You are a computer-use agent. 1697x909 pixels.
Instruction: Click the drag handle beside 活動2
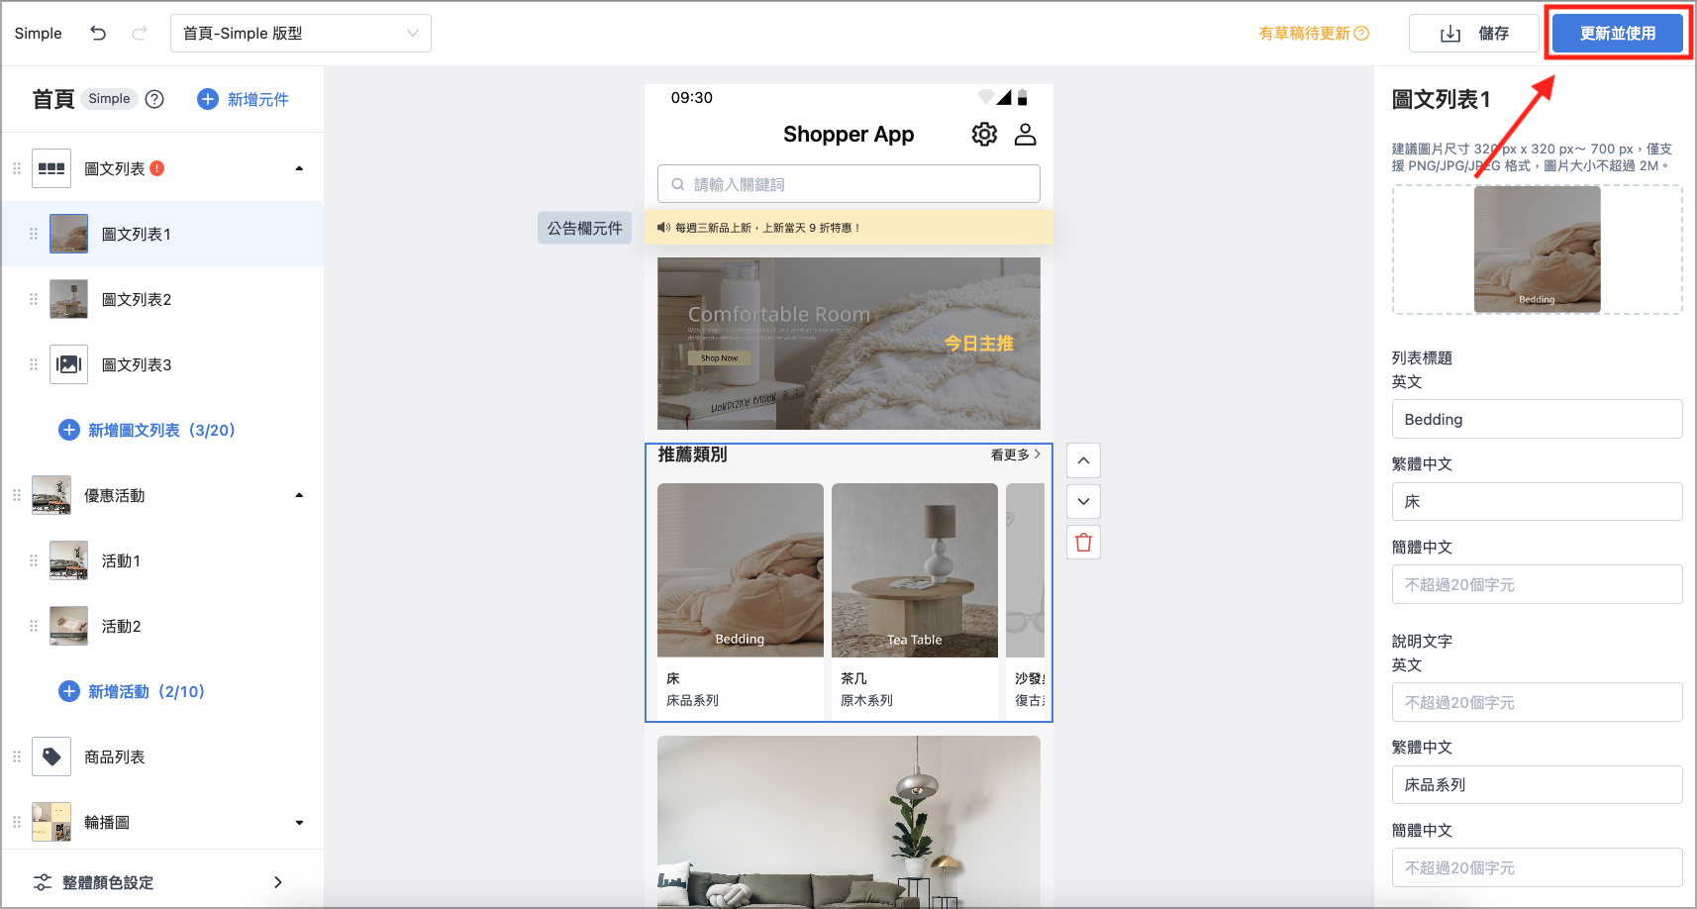pos(34,626)
